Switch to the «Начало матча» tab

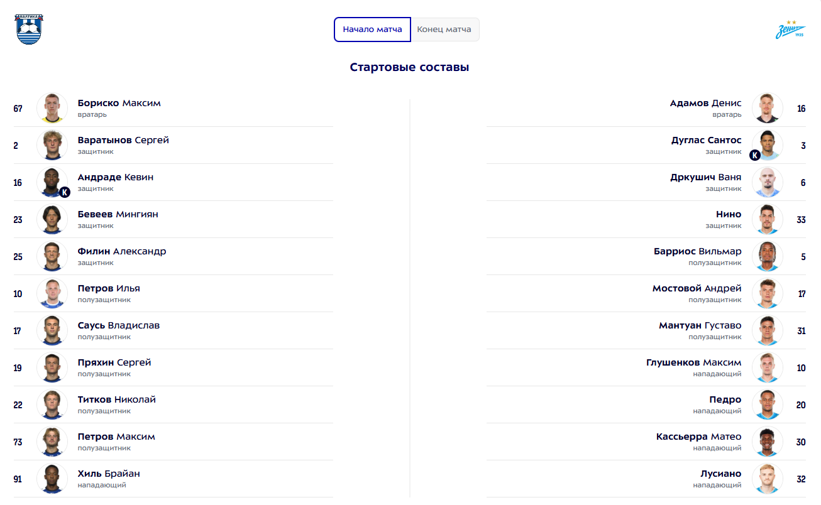(x=372, y=30)
